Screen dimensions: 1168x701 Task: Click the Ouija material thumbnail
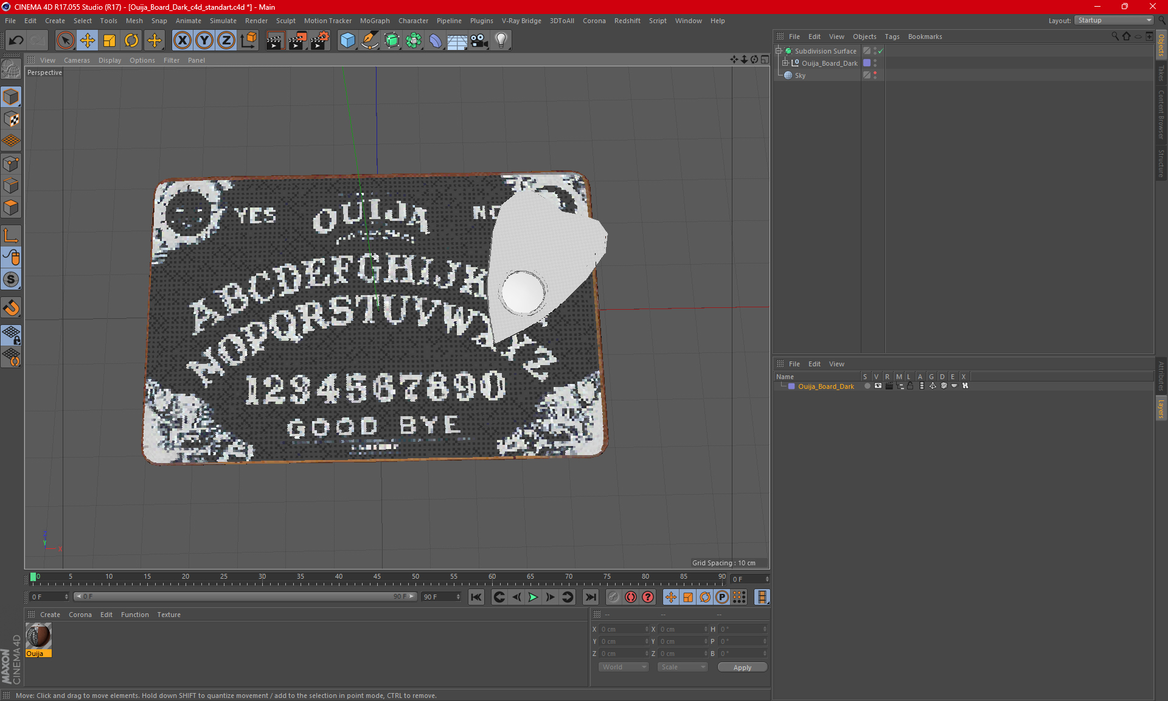coord(38,636)
